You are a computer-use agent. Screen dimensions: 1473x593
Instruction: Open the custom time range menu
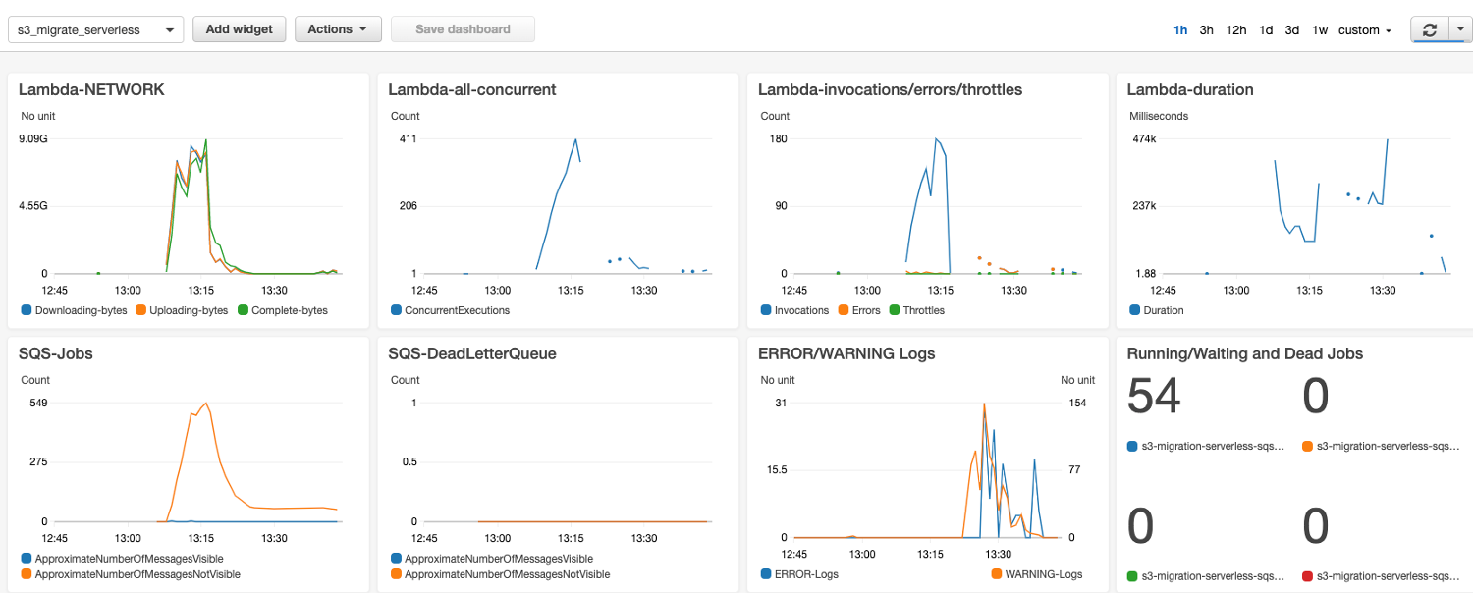pos(1365,30)
